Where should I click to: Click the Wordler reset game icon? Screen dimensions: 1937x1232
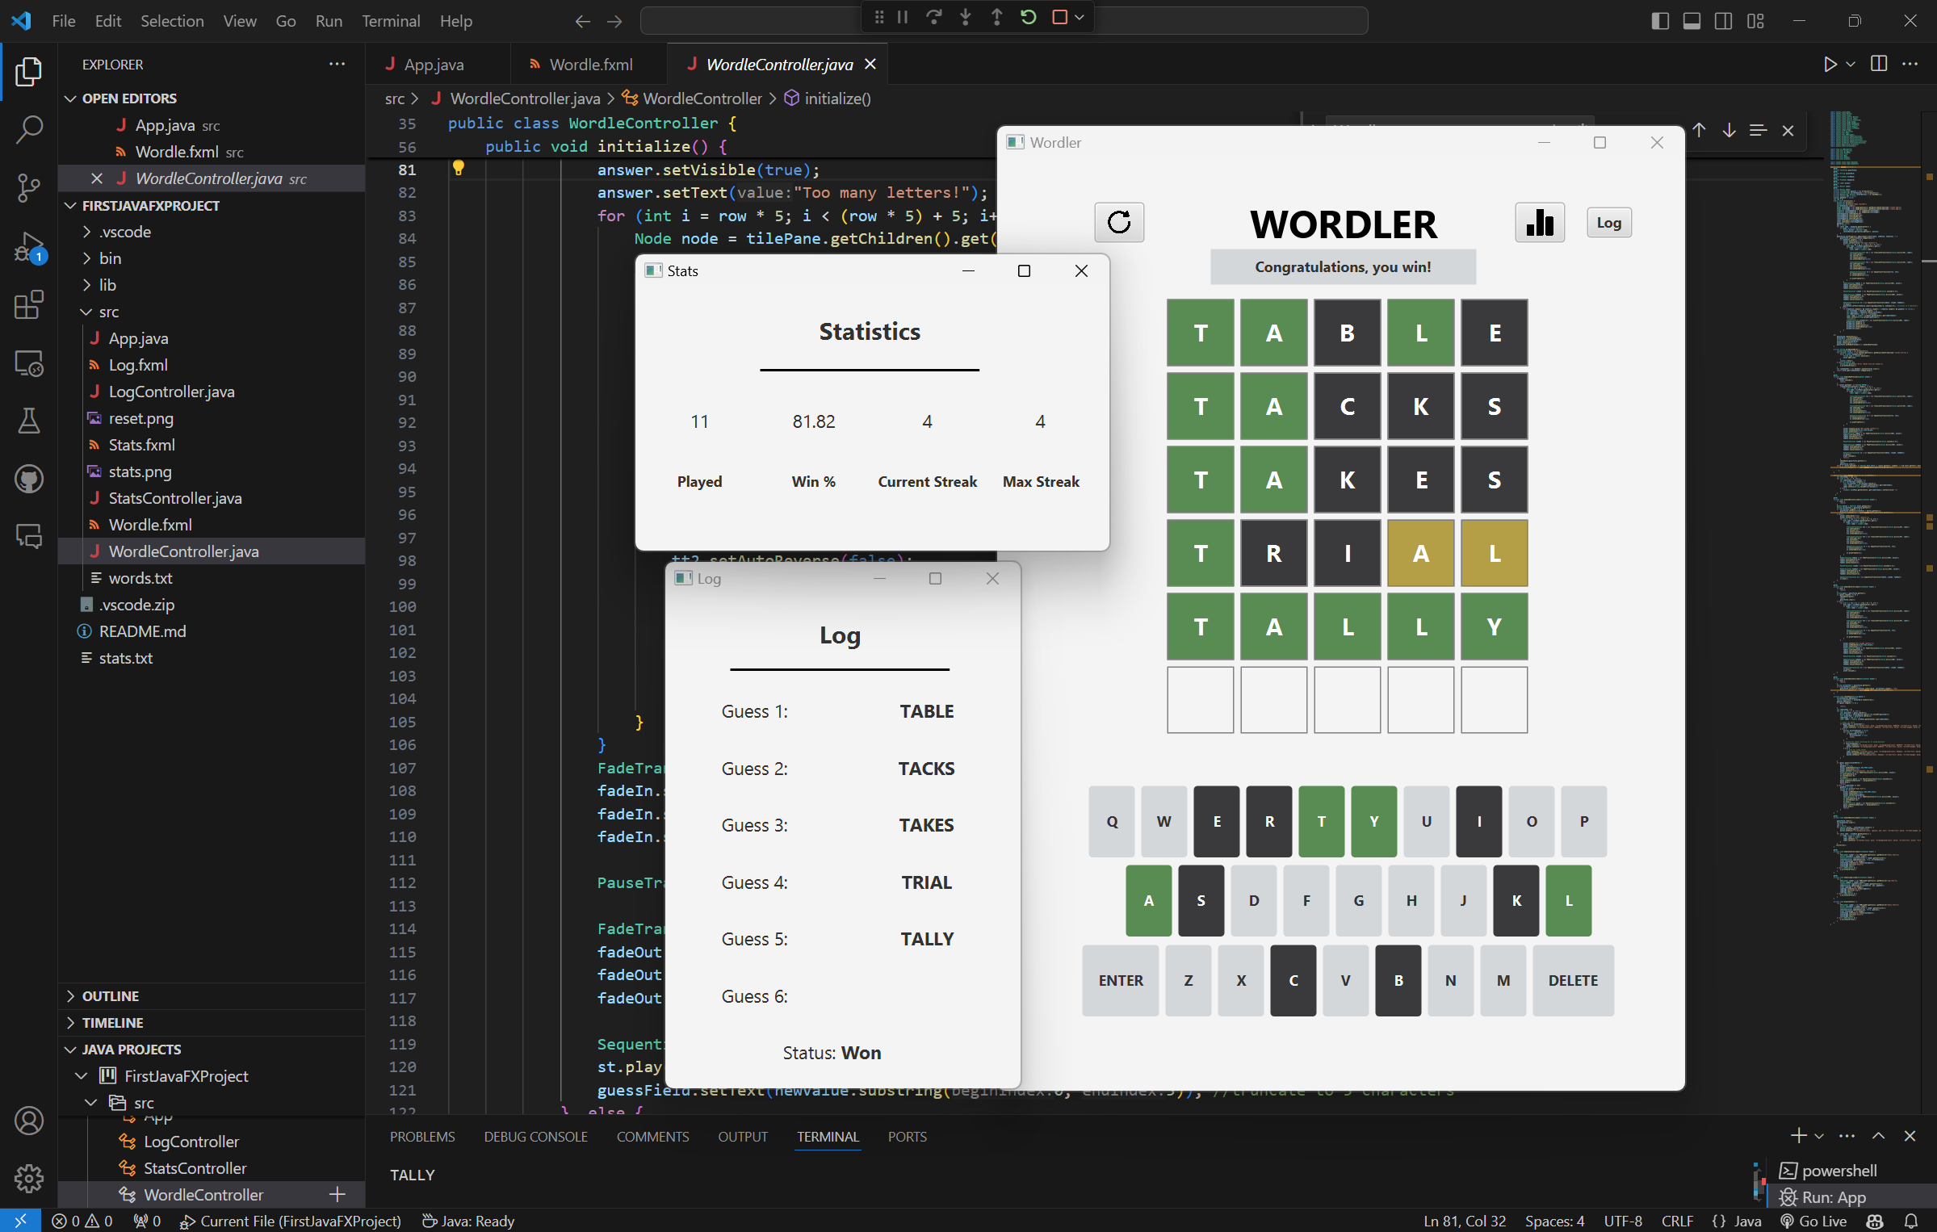pyautogui.click(x=1119, y=222)
